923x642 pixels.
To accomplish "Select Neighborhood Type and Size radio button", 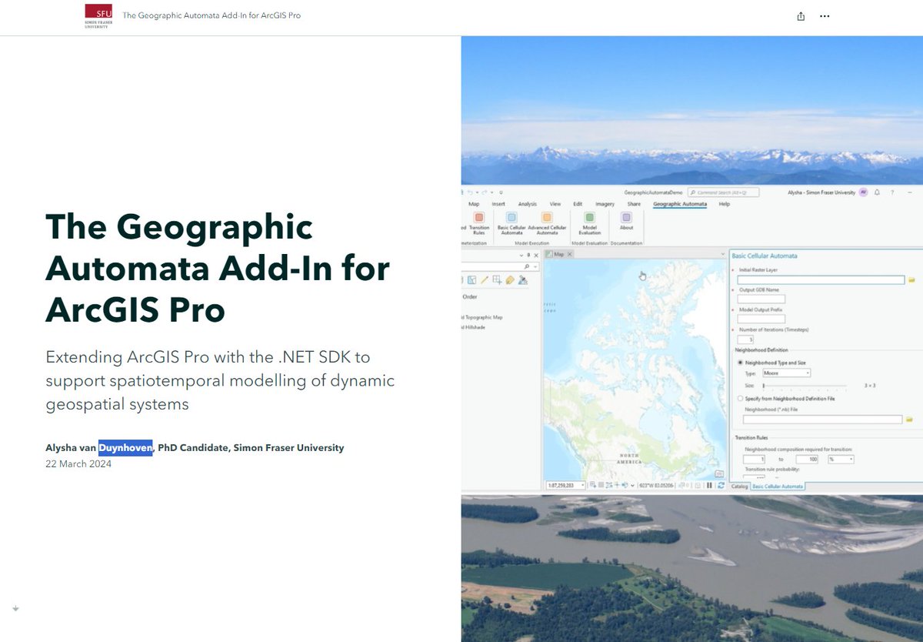I will (x=740, y=363).
